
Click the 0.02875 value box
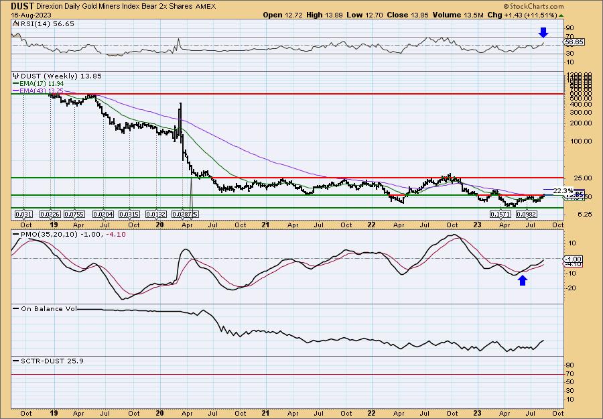pyautogui.click(x=186, y=214)
